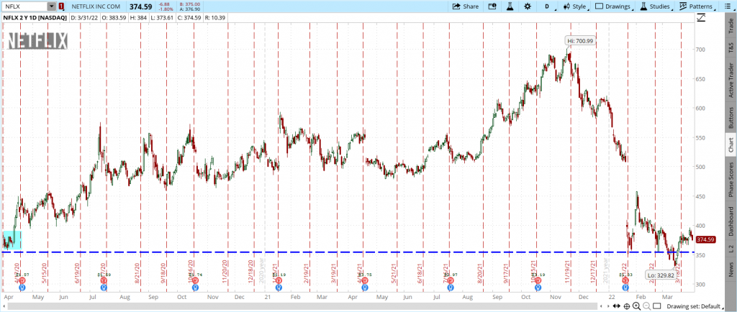The height and width of the screenshot is (312, 737).
Task: Click the October 2021 earnings phone icon
Action: (x=538, y=280)
